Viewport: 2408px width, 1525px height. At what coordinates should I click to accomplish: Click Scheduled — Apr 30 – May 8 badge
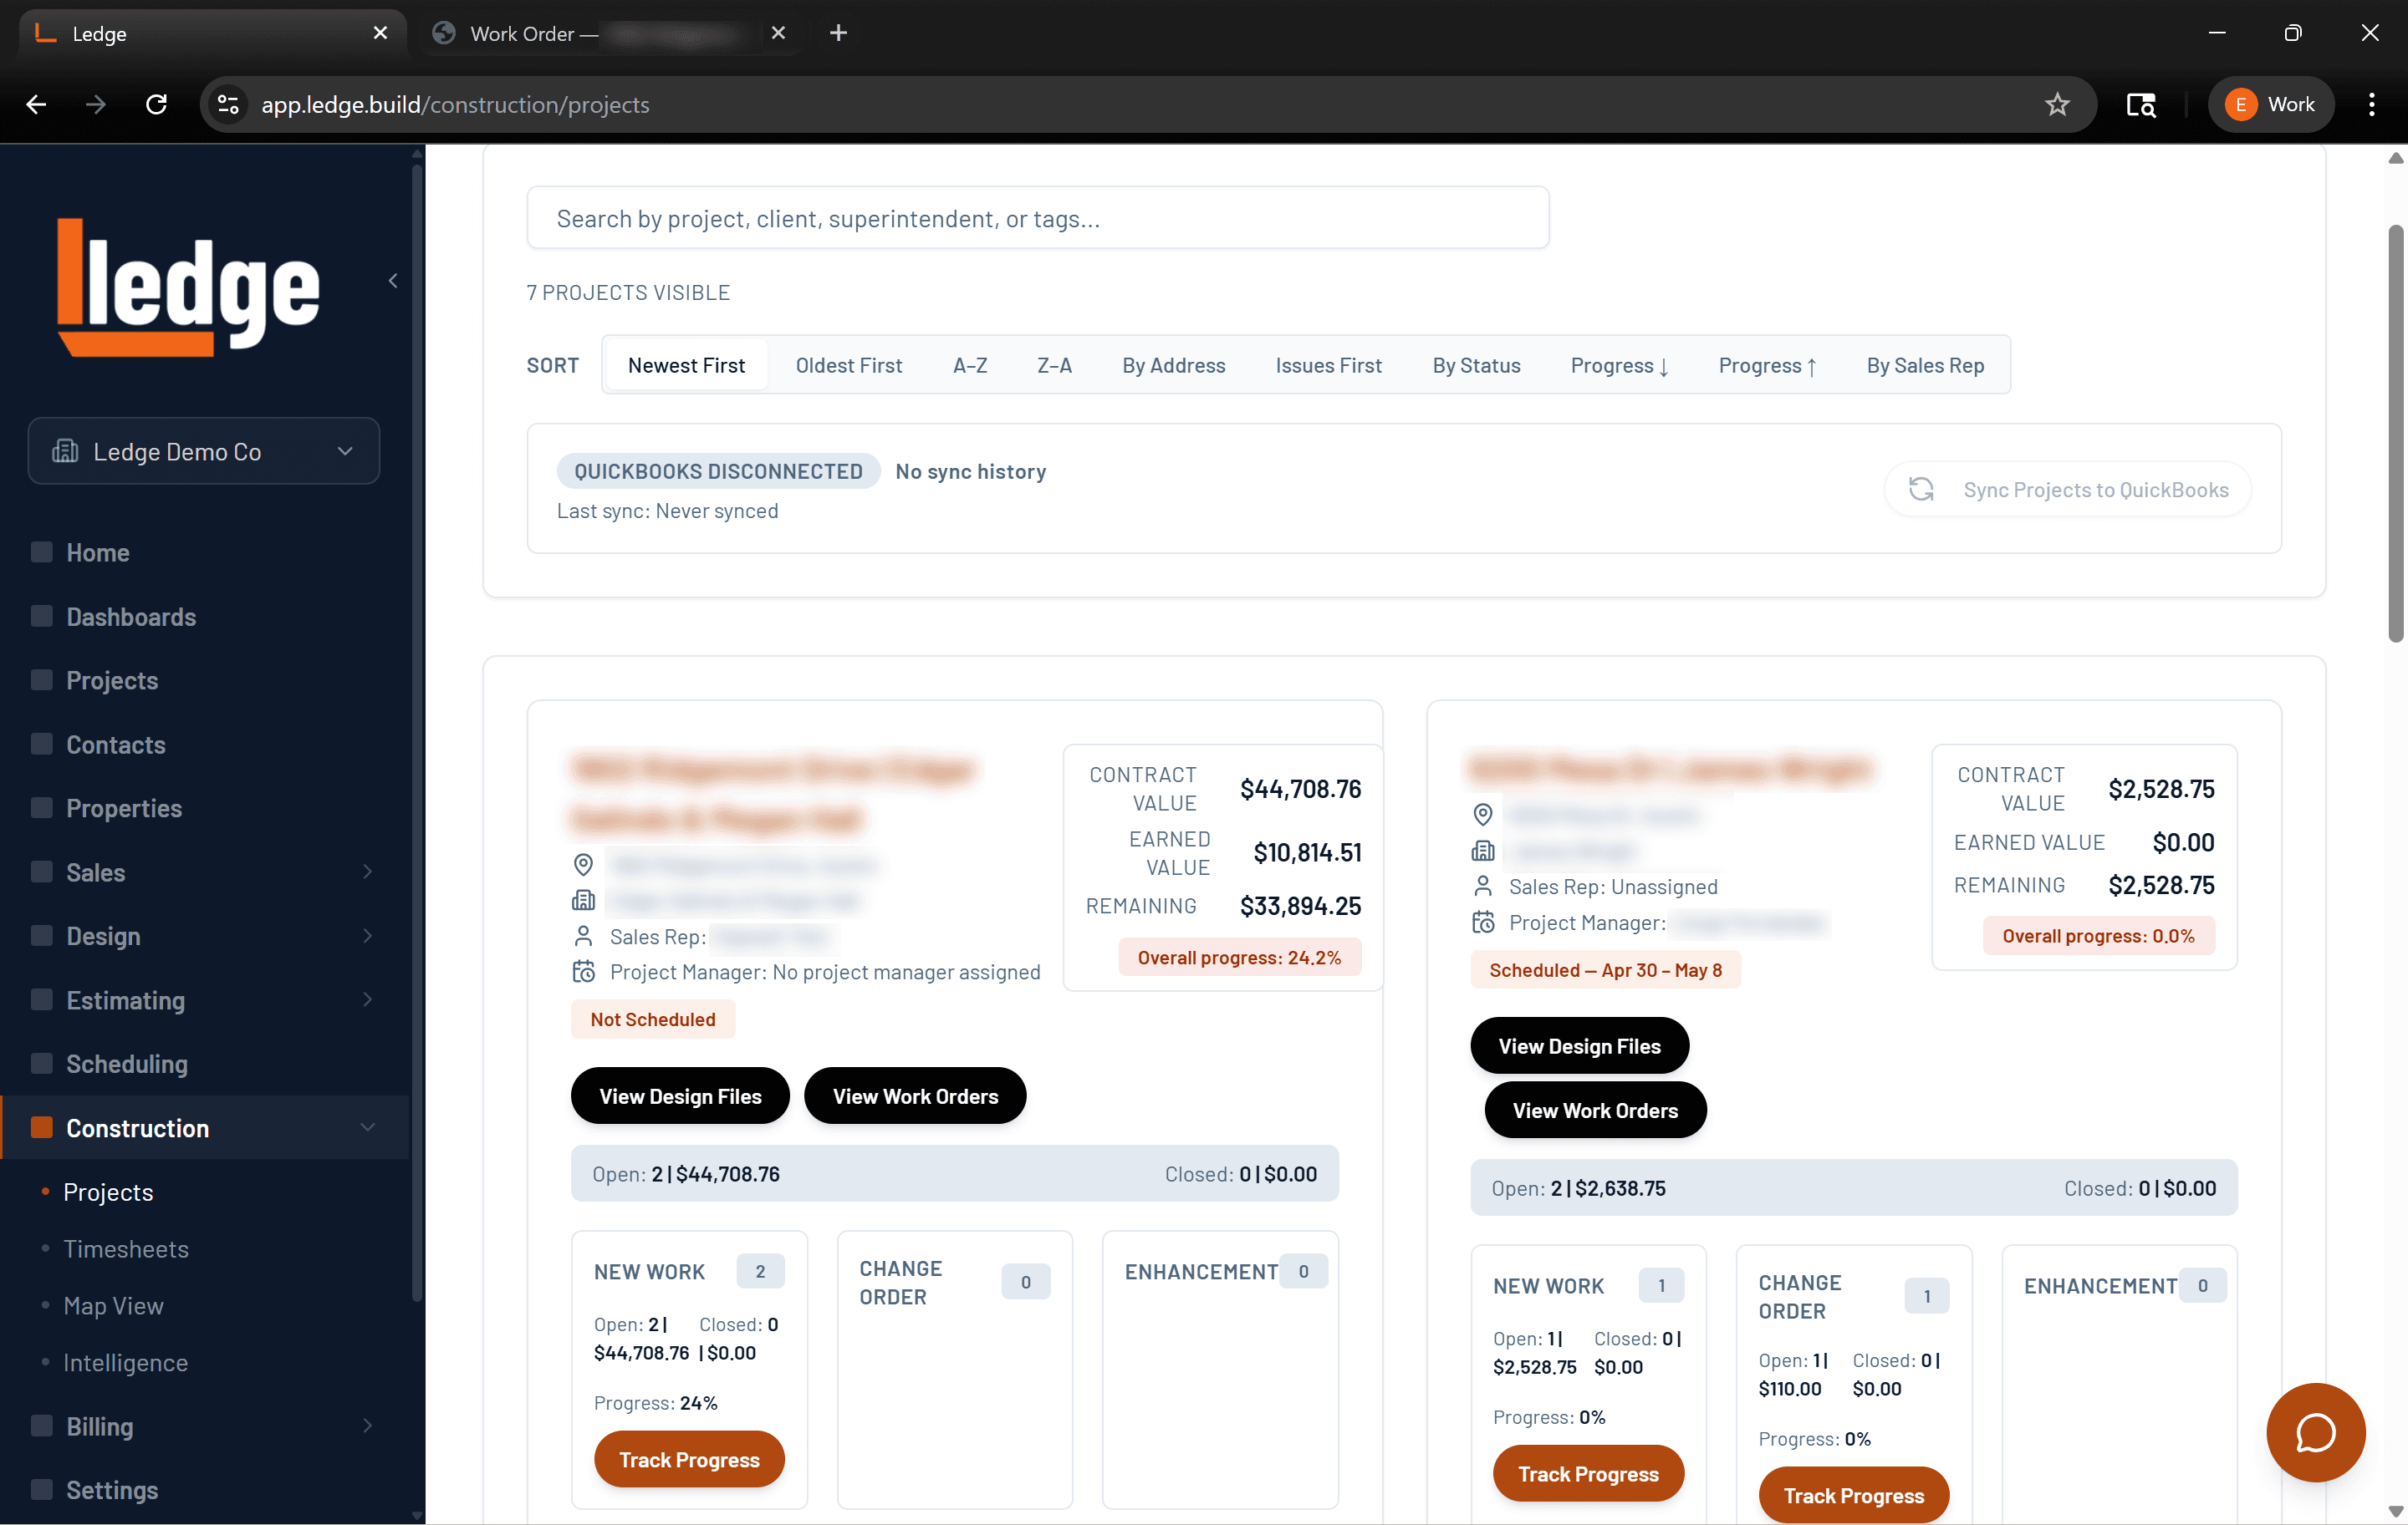point(1605,969)
